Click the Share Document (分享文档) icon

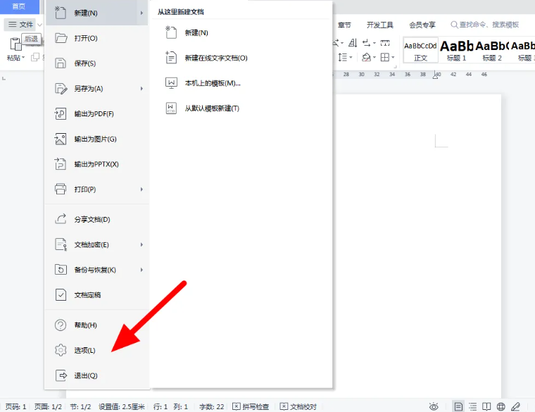pyautogui.click(x=61, y=219)
